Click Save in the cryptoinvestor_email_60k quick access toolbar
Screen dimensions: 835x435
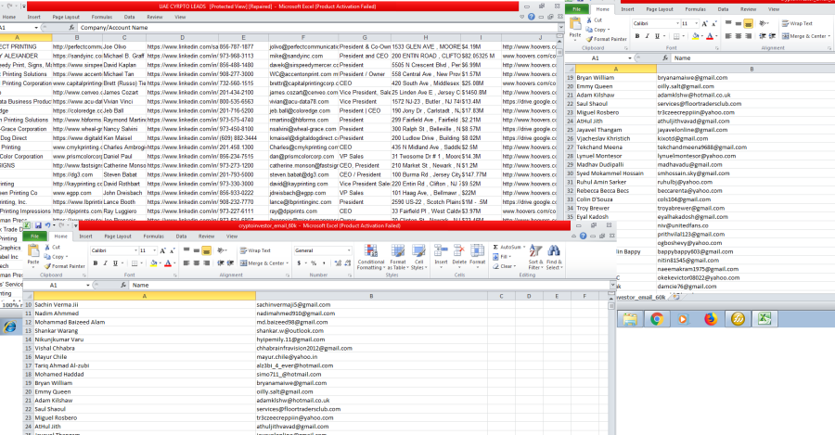tap(38, 225)
